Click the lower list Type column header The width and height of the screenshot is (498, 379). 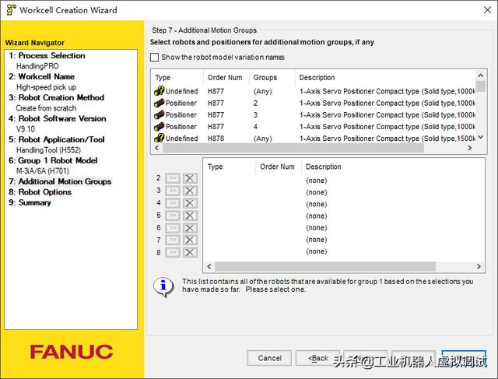[230, 167]
